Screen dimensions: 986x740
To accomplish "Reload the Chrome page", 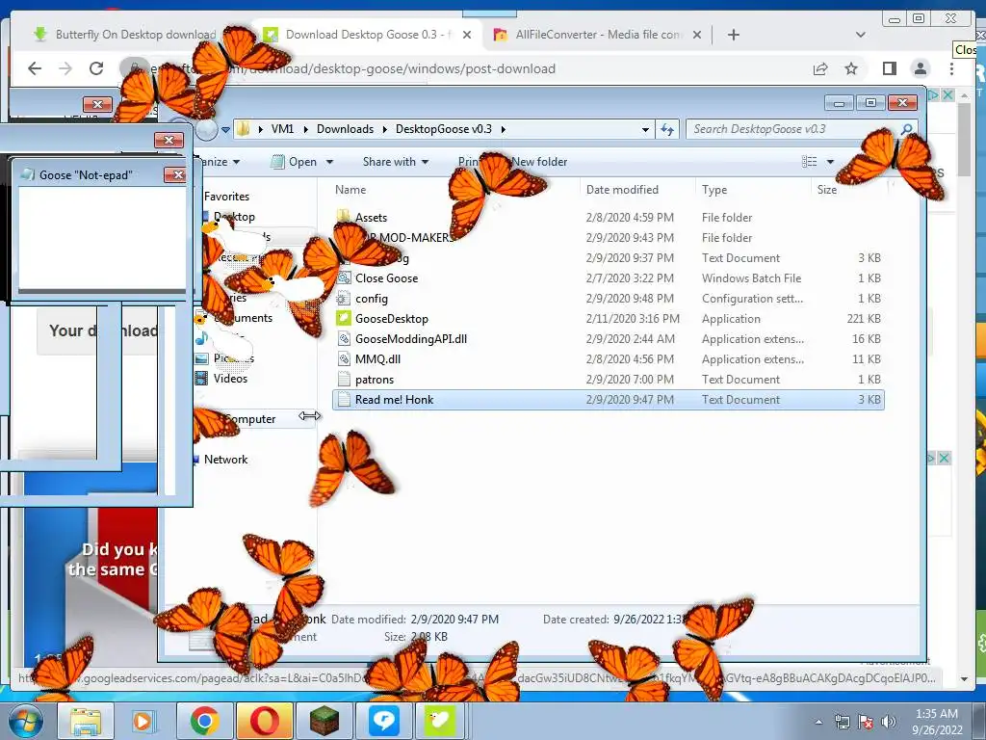I will [x=96, y=68].
